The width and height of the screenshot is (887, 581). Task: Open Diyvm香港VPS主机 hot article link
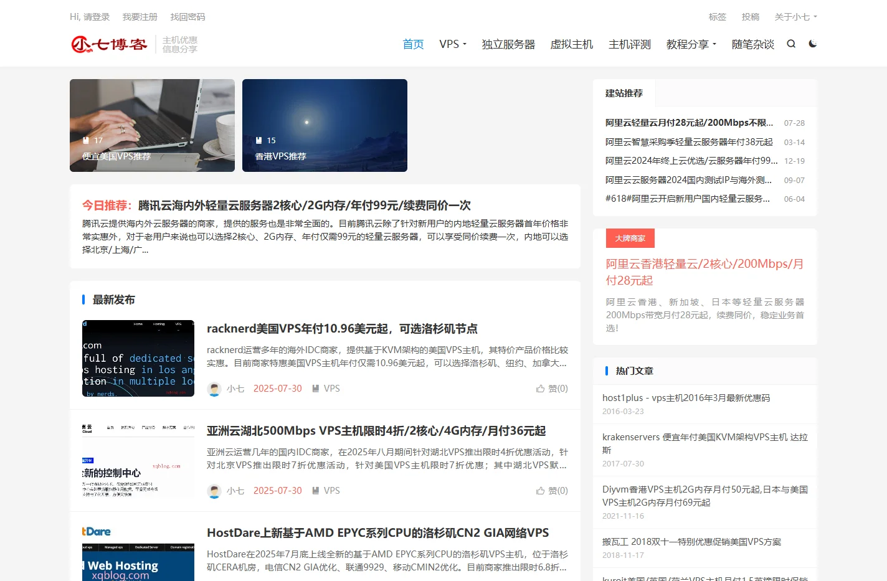[x=705, y=496]
